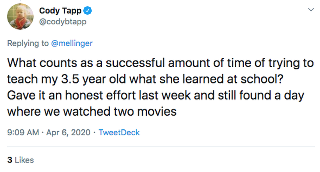
Task: Open the tweet options chevron menu
Action: [x=311, y=10]
